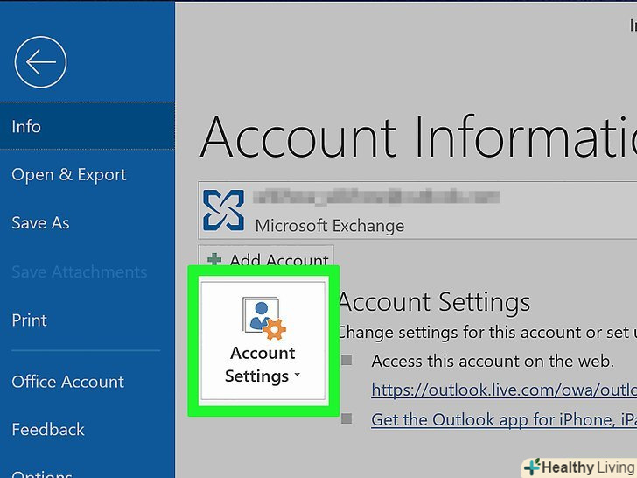The image size is (637, 478).
Task: Open the Feedback section
Action: 48,430
